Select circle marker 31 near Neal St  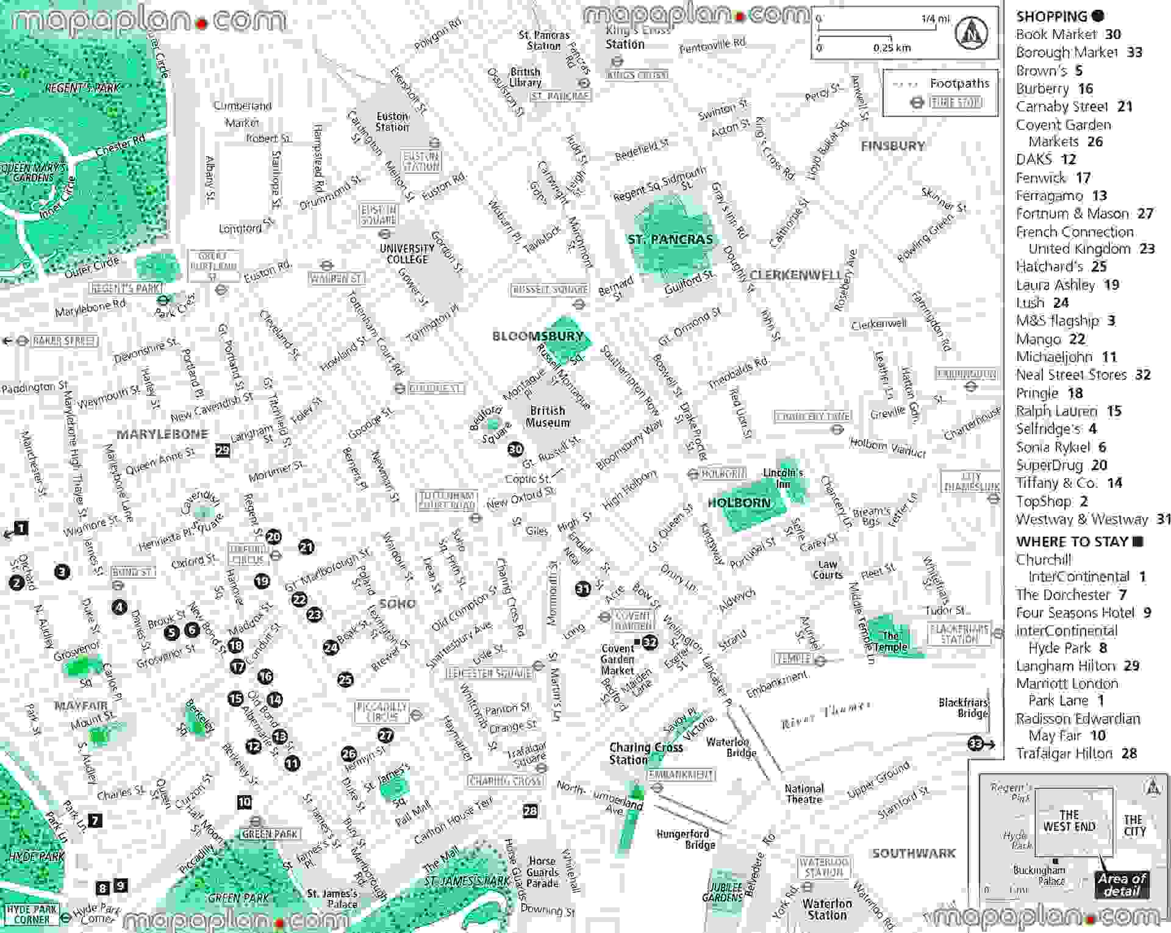pyautogui.click(x=584, y=588)
